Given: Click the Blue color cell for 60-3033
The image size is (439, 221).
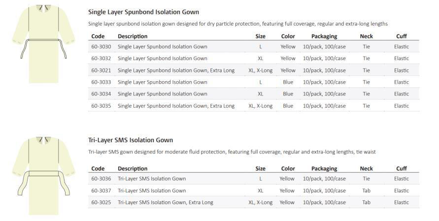Looking at the screenshot, I should (288, 82).
